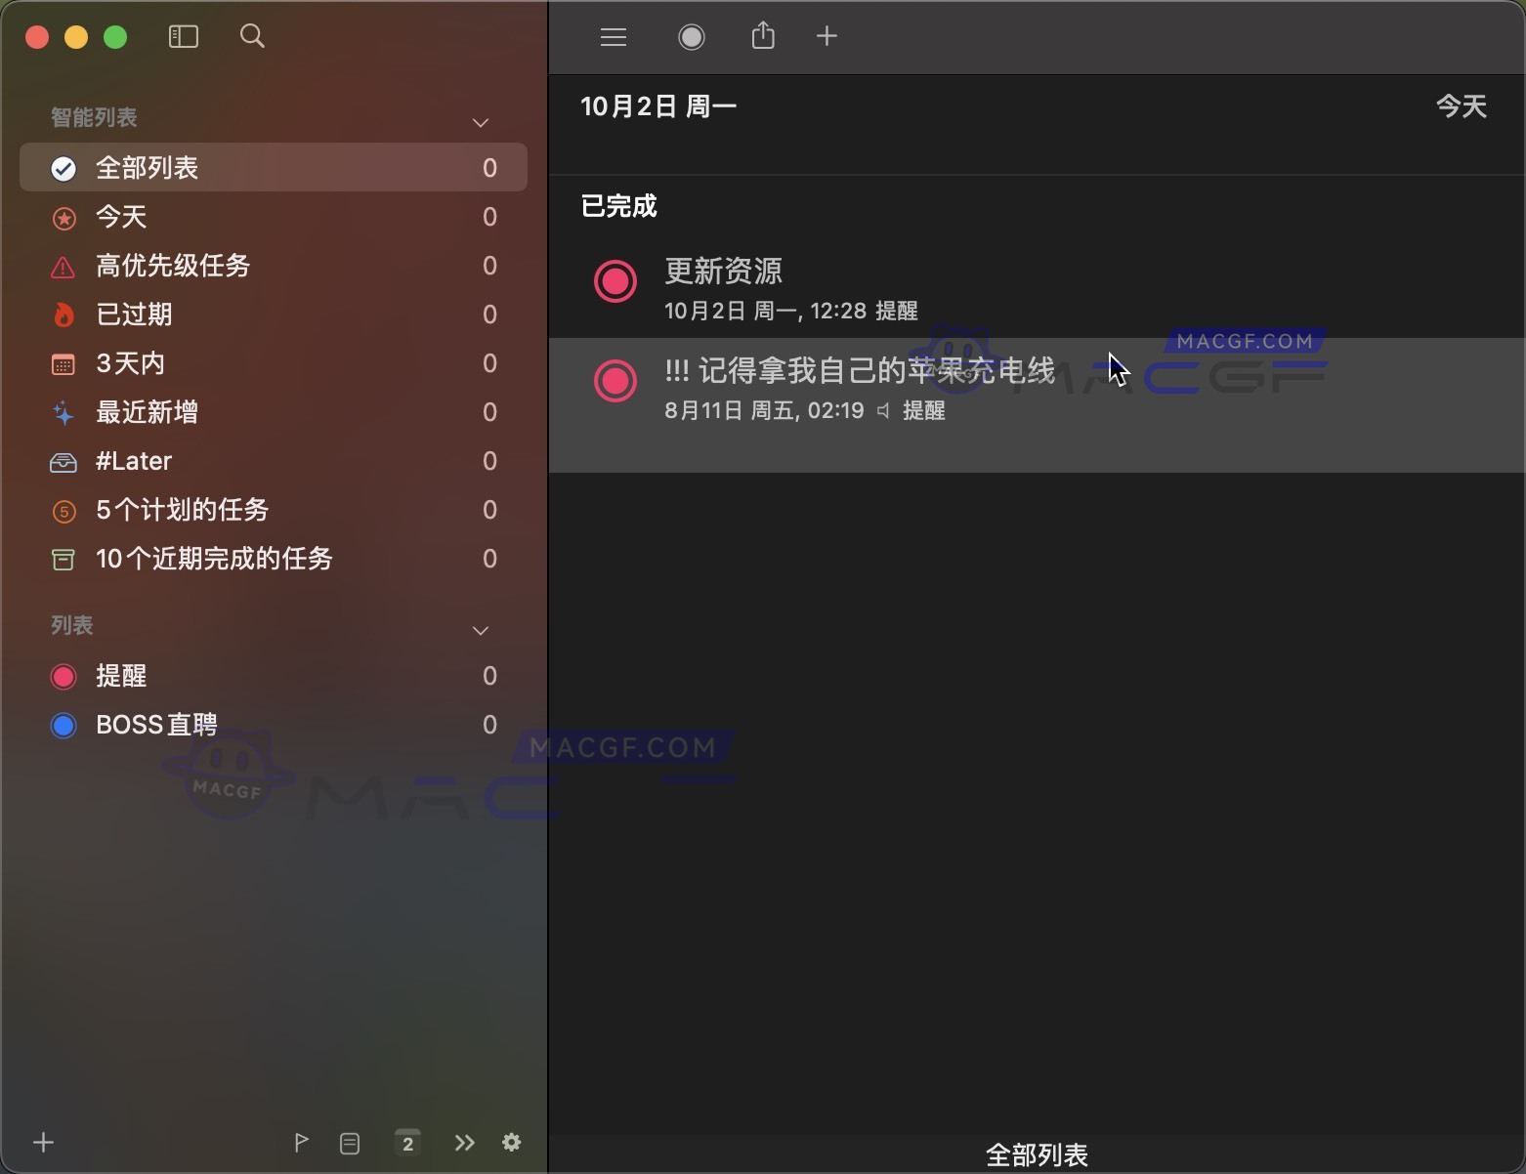This screenshot has width=1526, height=1174.
Task: Switch to the BOSS直聘 list
Action: [157, 724]
